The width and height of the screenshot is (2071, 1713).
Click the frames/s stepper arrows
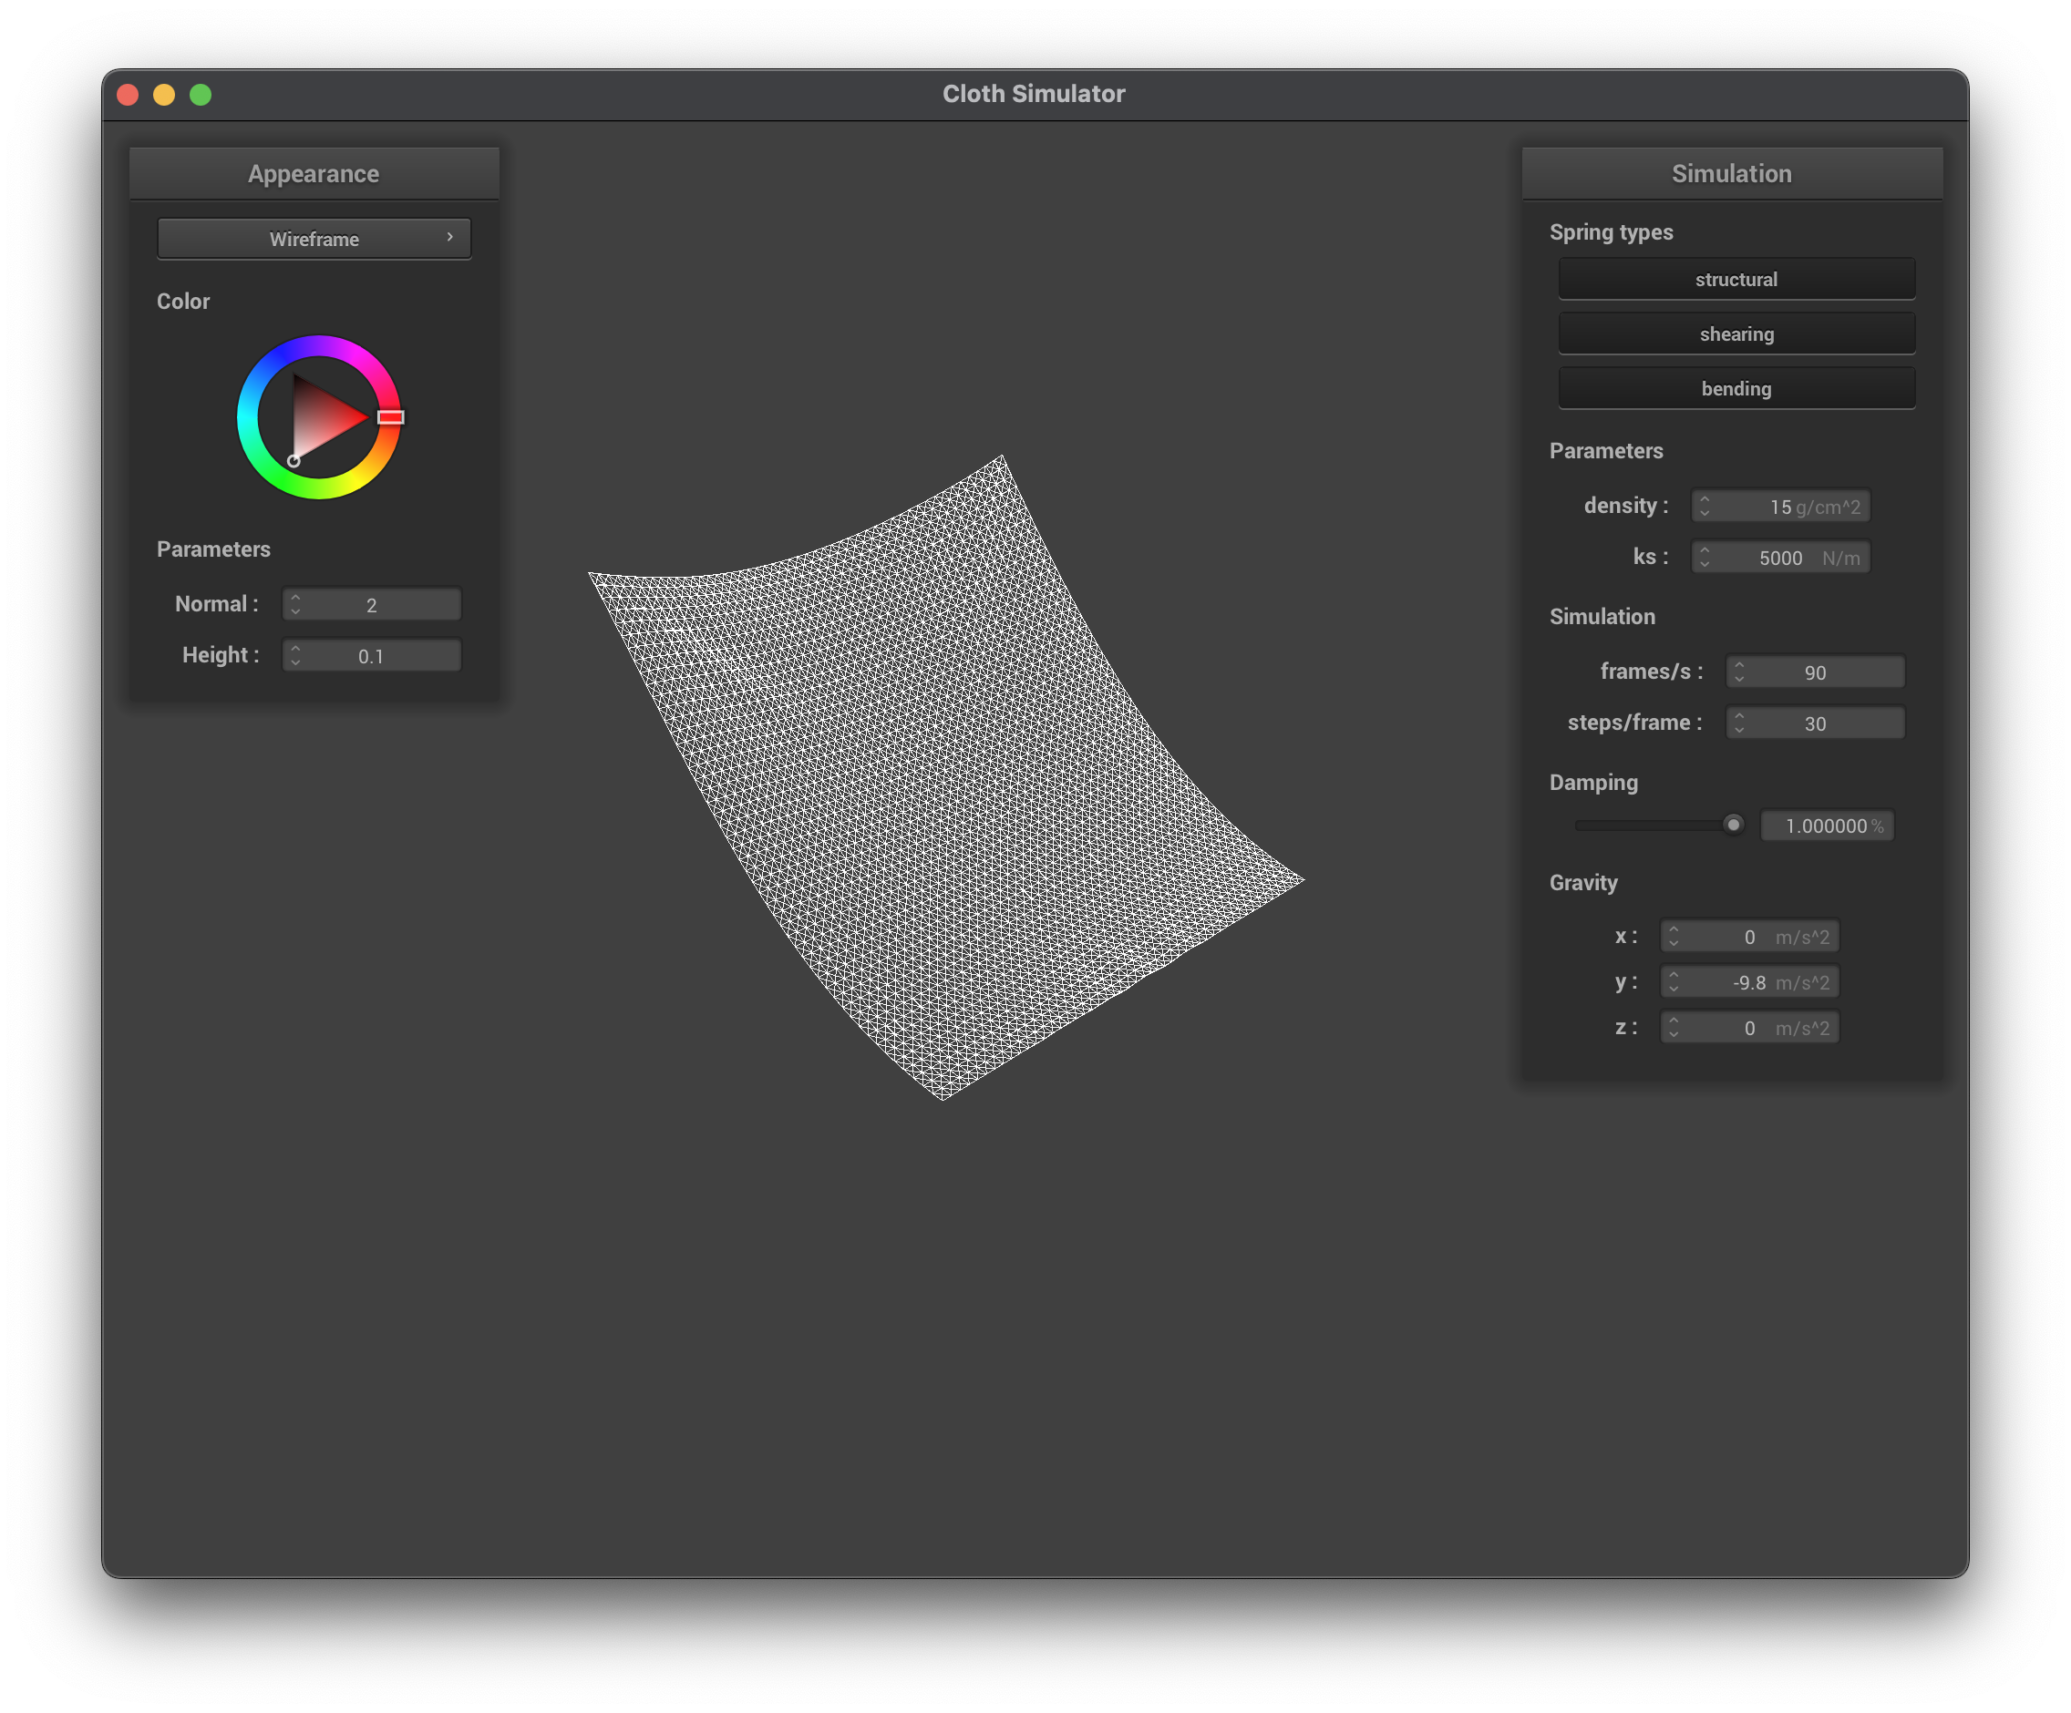[1738, 672]
